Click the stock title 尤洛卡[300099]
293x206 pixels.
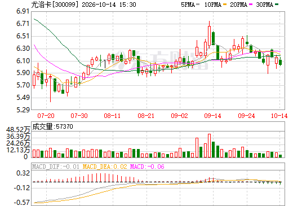click(55, 5)
